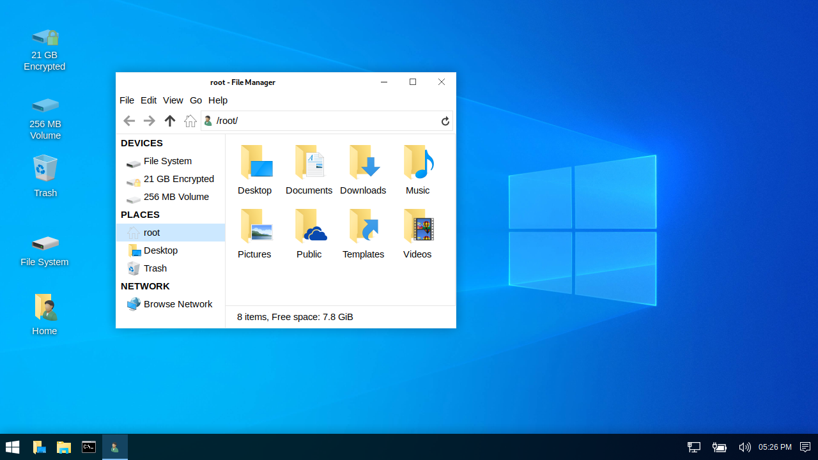The image size is (818, 460).
Task: Select root under Places
Action: (170, 233)
